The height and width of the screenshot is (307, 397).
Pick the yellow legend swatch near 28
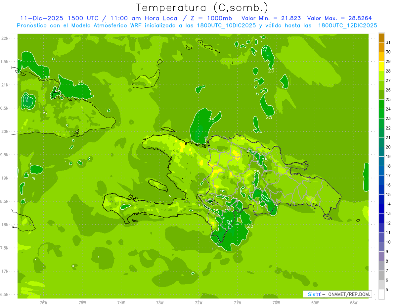(381, 66)
